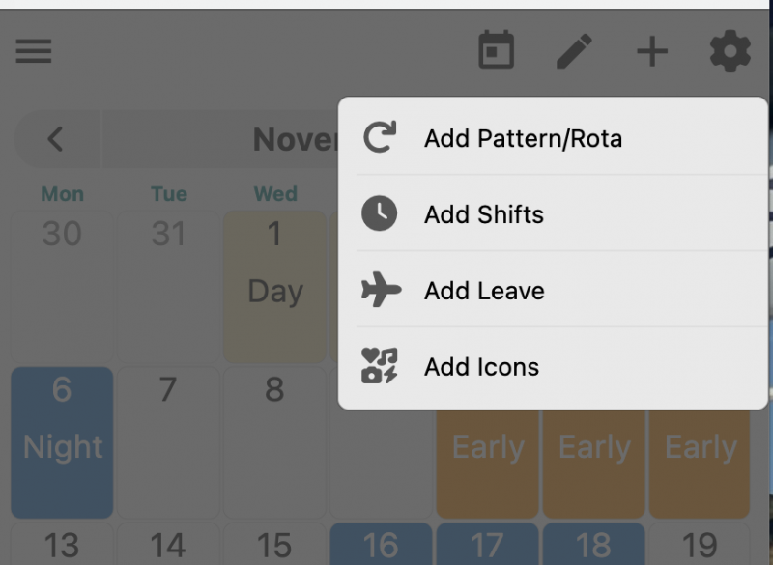This screenshot has height=565, width=773.
Task: Click the airplane icon beside Add Leave
Action: click(x=380, y=290)
